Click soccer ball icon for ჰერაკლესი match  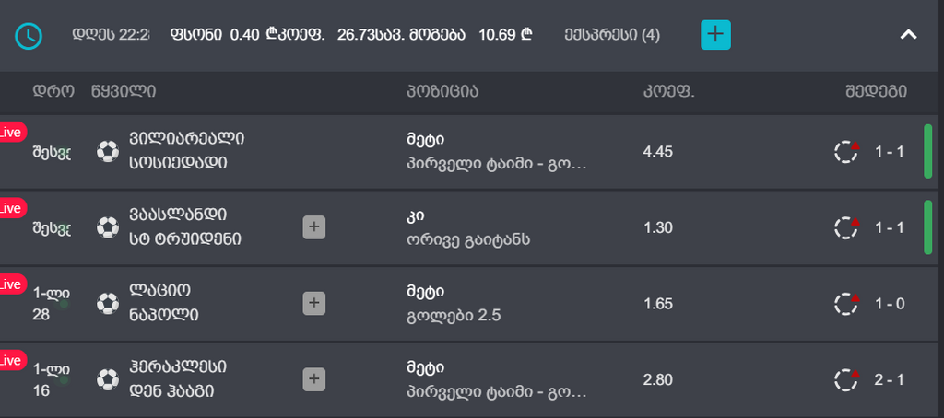coord(108,378)
